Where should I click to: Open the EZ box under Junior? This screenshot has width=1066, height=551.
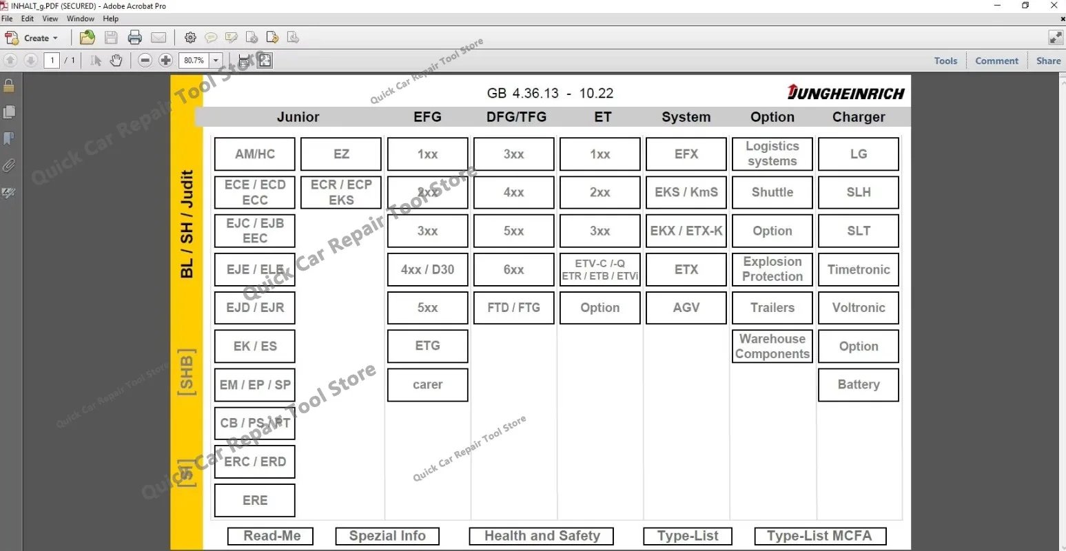coord(341,154)
